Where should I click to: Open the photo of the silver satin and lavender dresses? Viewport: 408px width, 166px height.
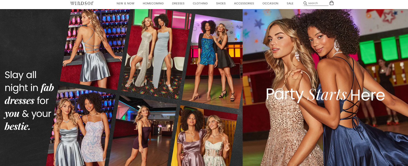[x=81, y=126]
